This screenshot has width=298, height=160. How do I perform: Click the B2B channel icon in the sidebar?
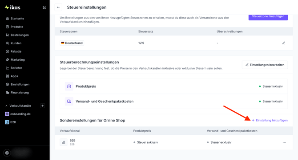[7, 122]
